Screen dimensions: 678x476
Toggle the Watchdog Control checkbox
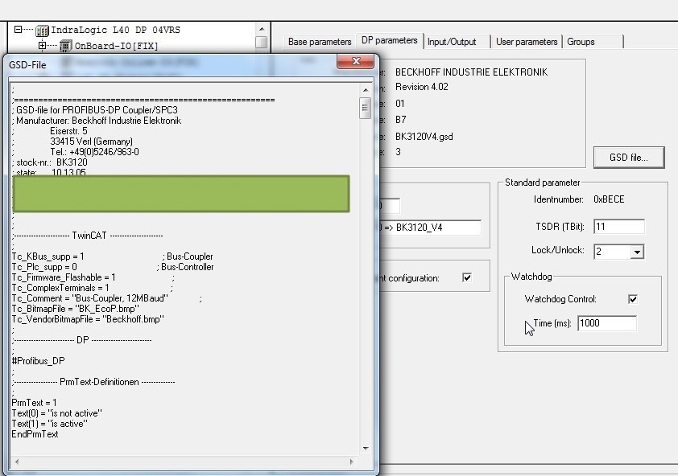633,299
